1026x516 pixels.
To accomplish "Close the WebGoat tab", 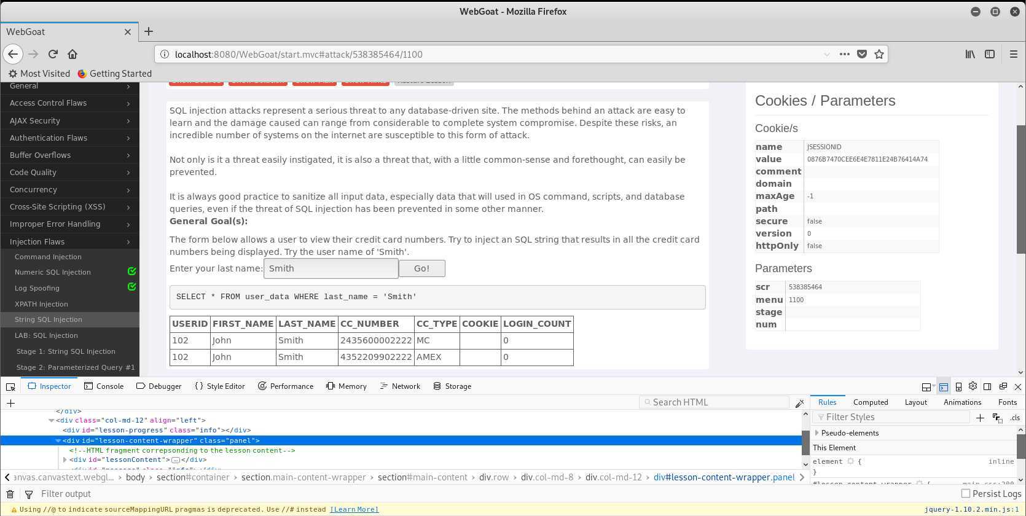I will point(128,32).
